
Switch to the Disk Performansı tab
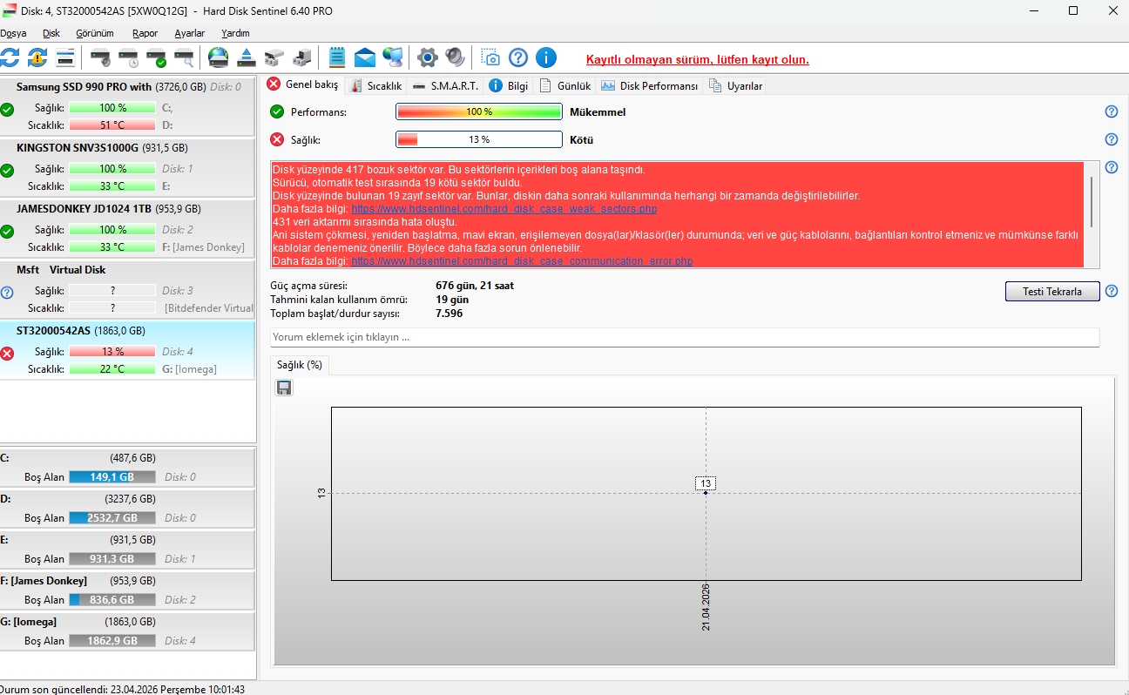click(x=650, y=85)
